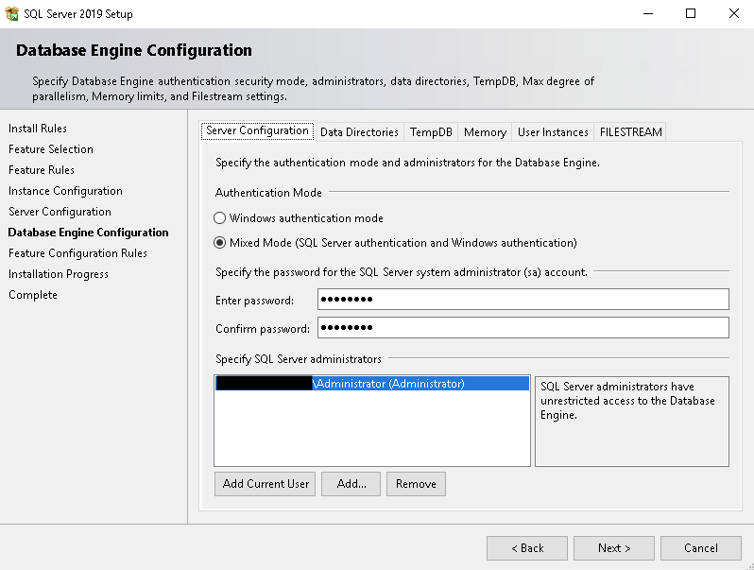Go back with the Back button
Image resolution: width=754 pixels, height=570 pixels.
(527, 548)
